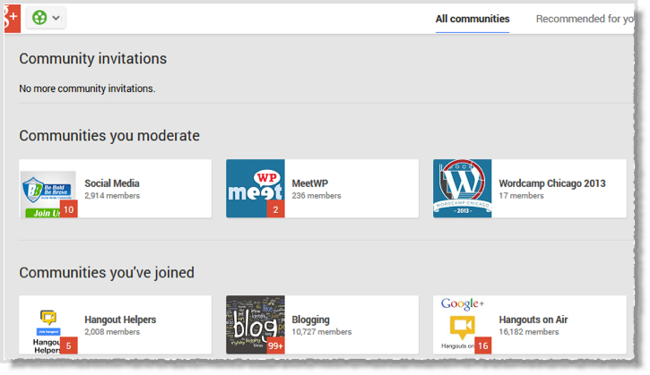The height and width of the screenshot is (375, 650).
Task: Expand the chevron next to Communities icon
Action: (56, 18)
